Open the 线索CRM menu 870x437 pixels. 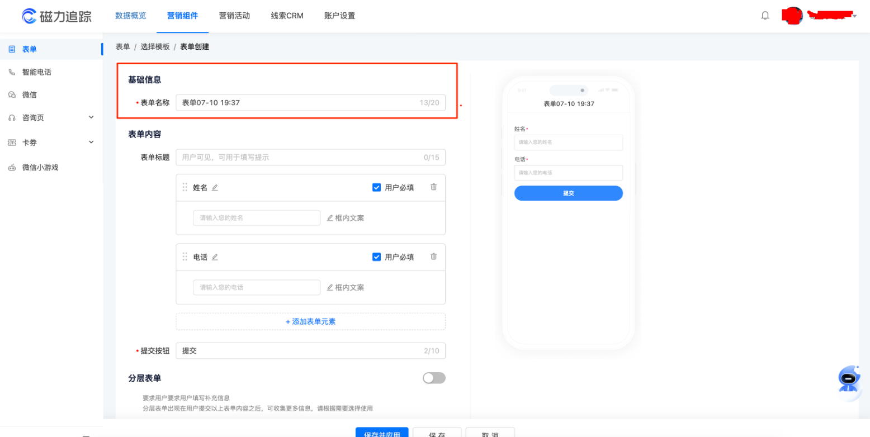286,16
